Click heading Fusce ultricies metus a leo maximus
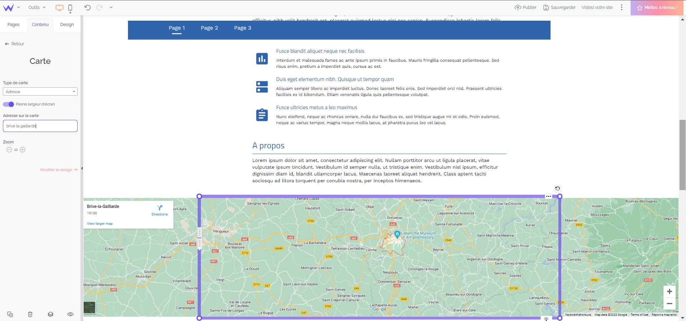This screenshot has height=321, width=686. pyautogui.click(x=316, y=107)
